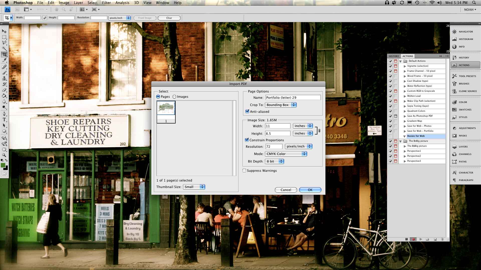Screen dimensions: 481x270
Task: Open the Filter menu
Action: [x=106, y=3]
